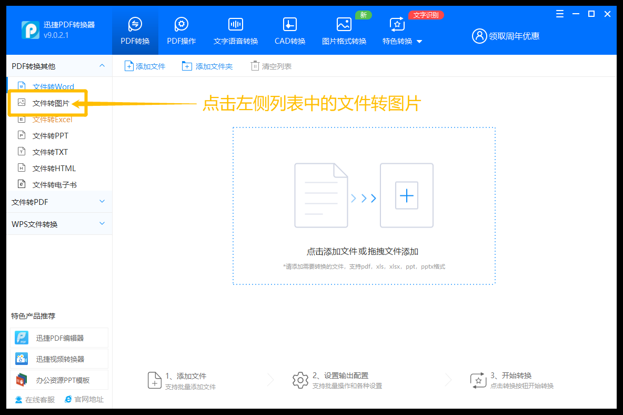Click the supported formats hint text
The image size is (623, 415).
pyautogui.click(x=364, y=266)
